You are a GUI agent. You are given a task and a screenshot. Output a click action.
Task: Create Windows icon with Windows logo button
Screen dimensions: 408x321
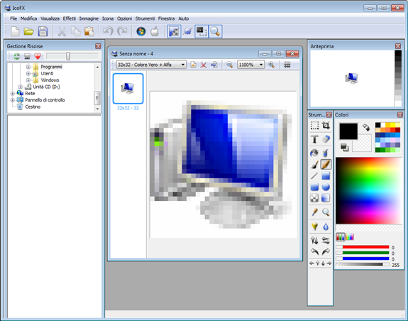point(141,31)
